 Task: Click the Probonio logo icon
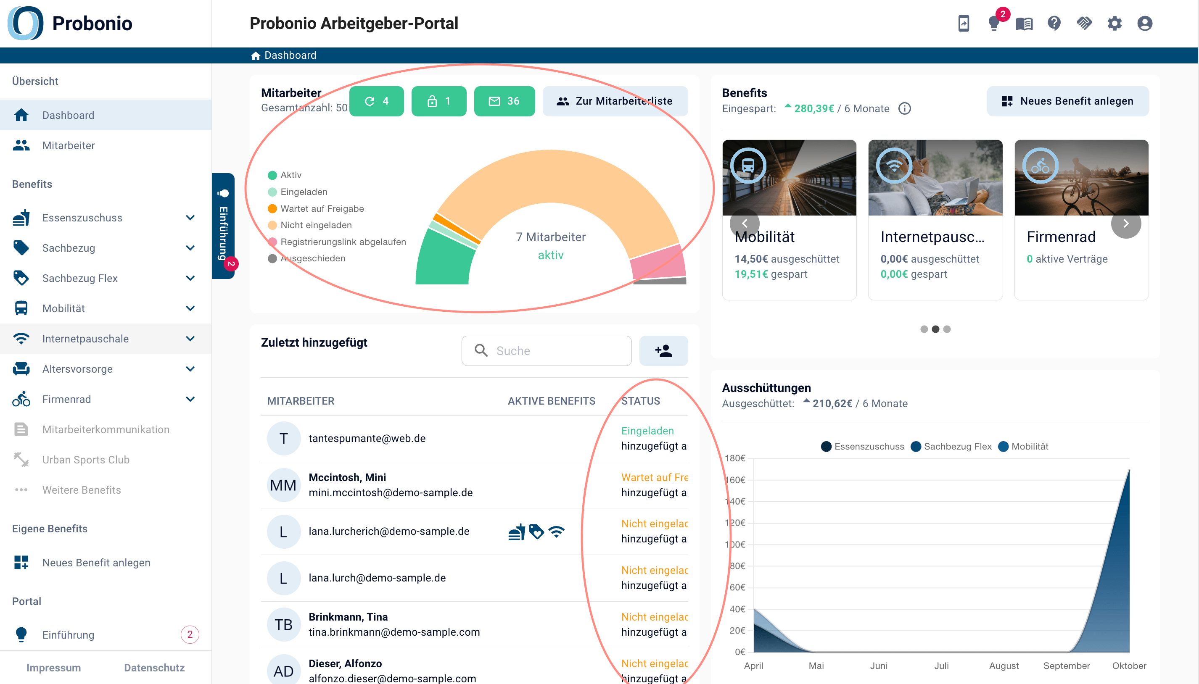tap(25, 23)
